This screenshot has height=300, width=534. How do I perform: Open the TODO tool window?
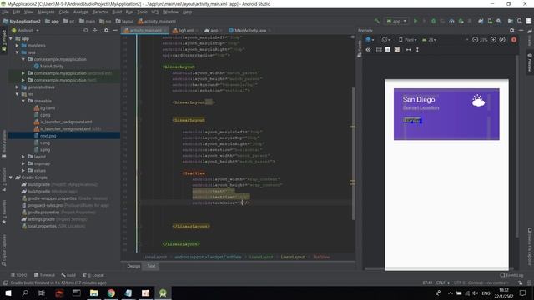(x=18, y=275)
